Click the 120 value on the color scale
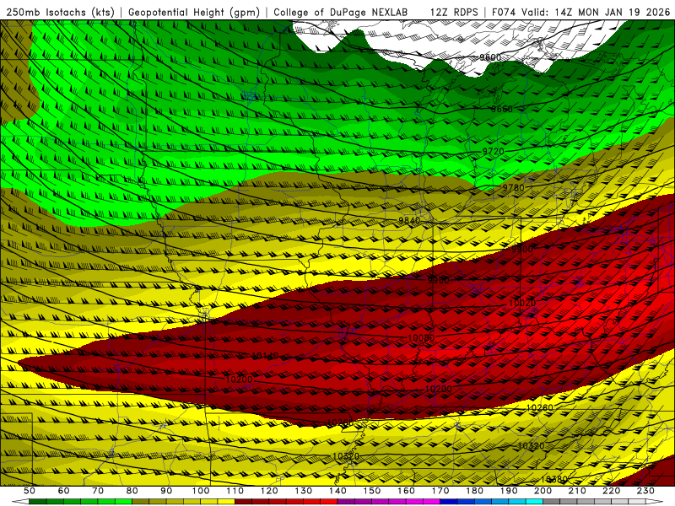675x506 pixels. (x=269, y=491)
